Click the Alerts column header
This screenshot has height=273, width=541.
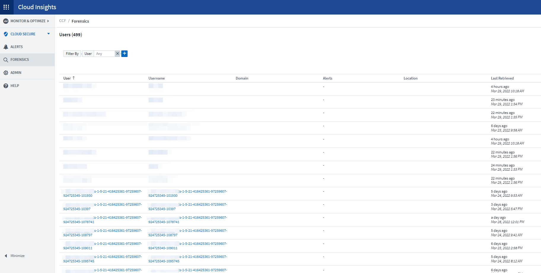click(x=327, y=78)
